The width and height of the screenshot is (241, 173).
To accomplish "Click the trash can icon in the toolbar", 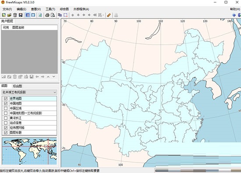I will (15, 15).
